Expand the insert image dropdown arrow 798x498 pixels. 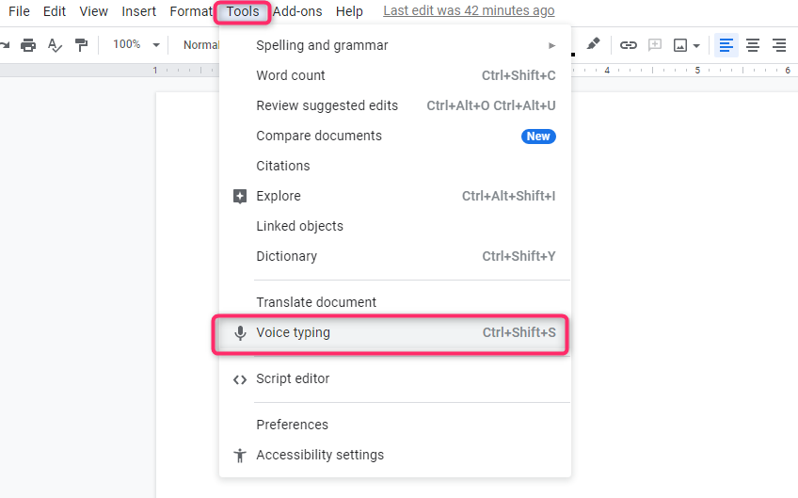tap(696, 46)
